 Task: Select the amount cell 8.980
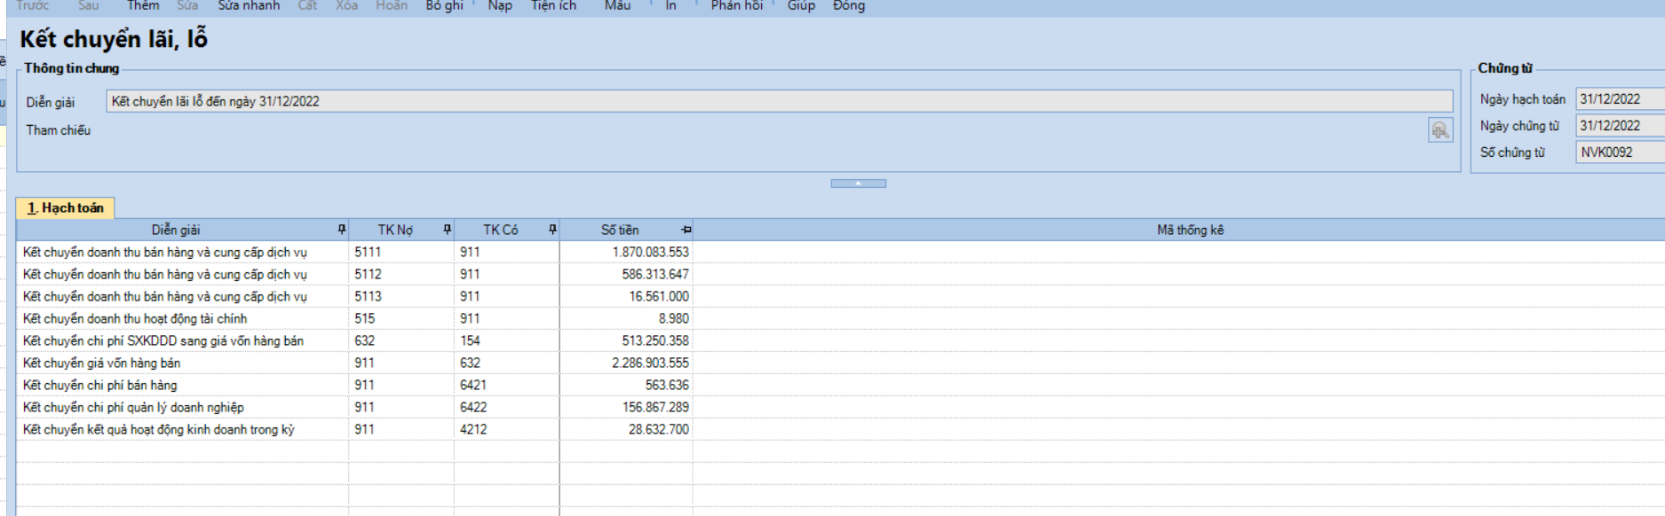(626, 318)
